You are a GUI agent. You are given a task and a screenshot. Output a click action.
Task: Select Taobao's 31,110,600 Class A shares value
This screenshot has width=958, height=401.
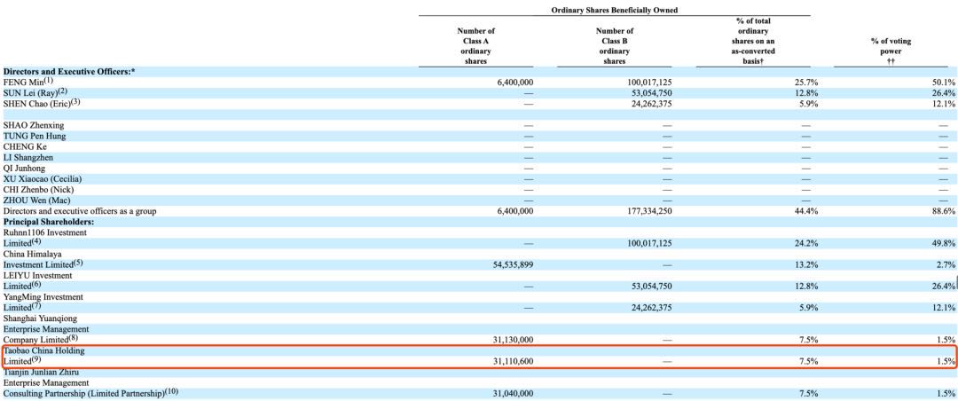coord(510,361)
